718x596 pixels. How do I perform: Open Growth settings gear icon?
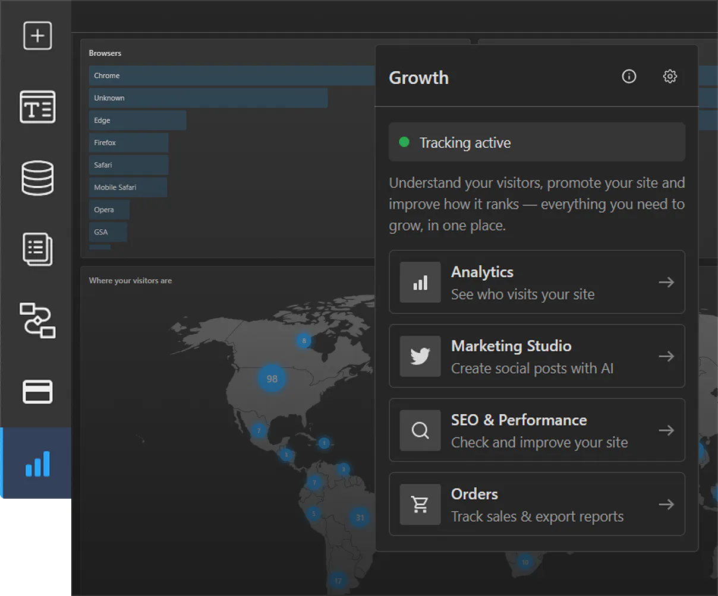670,76
